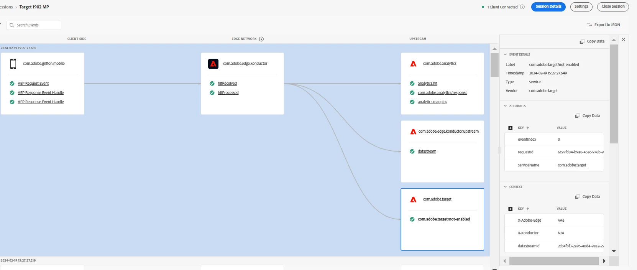Click the green check next to com.adobe.analytics/response
The width and height of the screenshot is (637, 270).
[412, 93]
